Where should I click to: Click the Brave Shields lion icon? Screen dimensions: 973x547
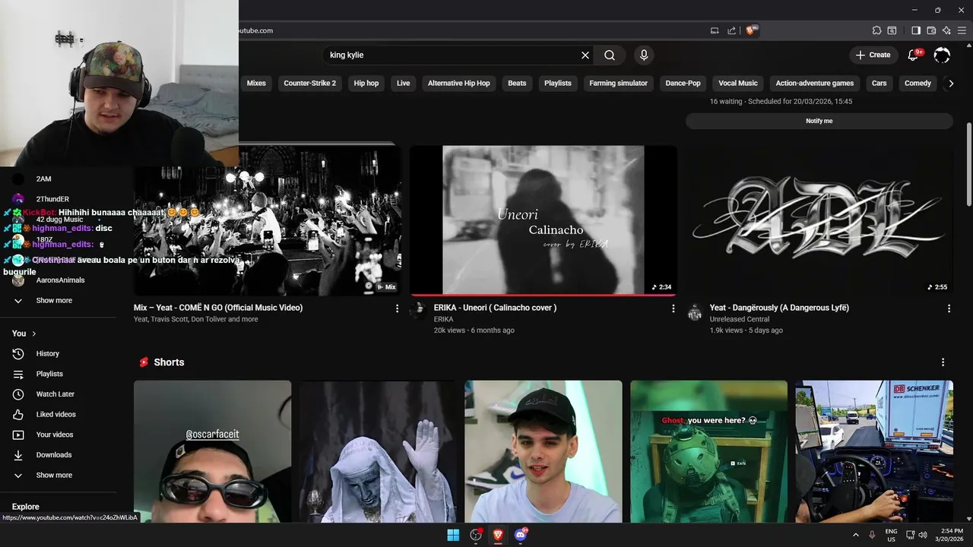pos(751,30)
